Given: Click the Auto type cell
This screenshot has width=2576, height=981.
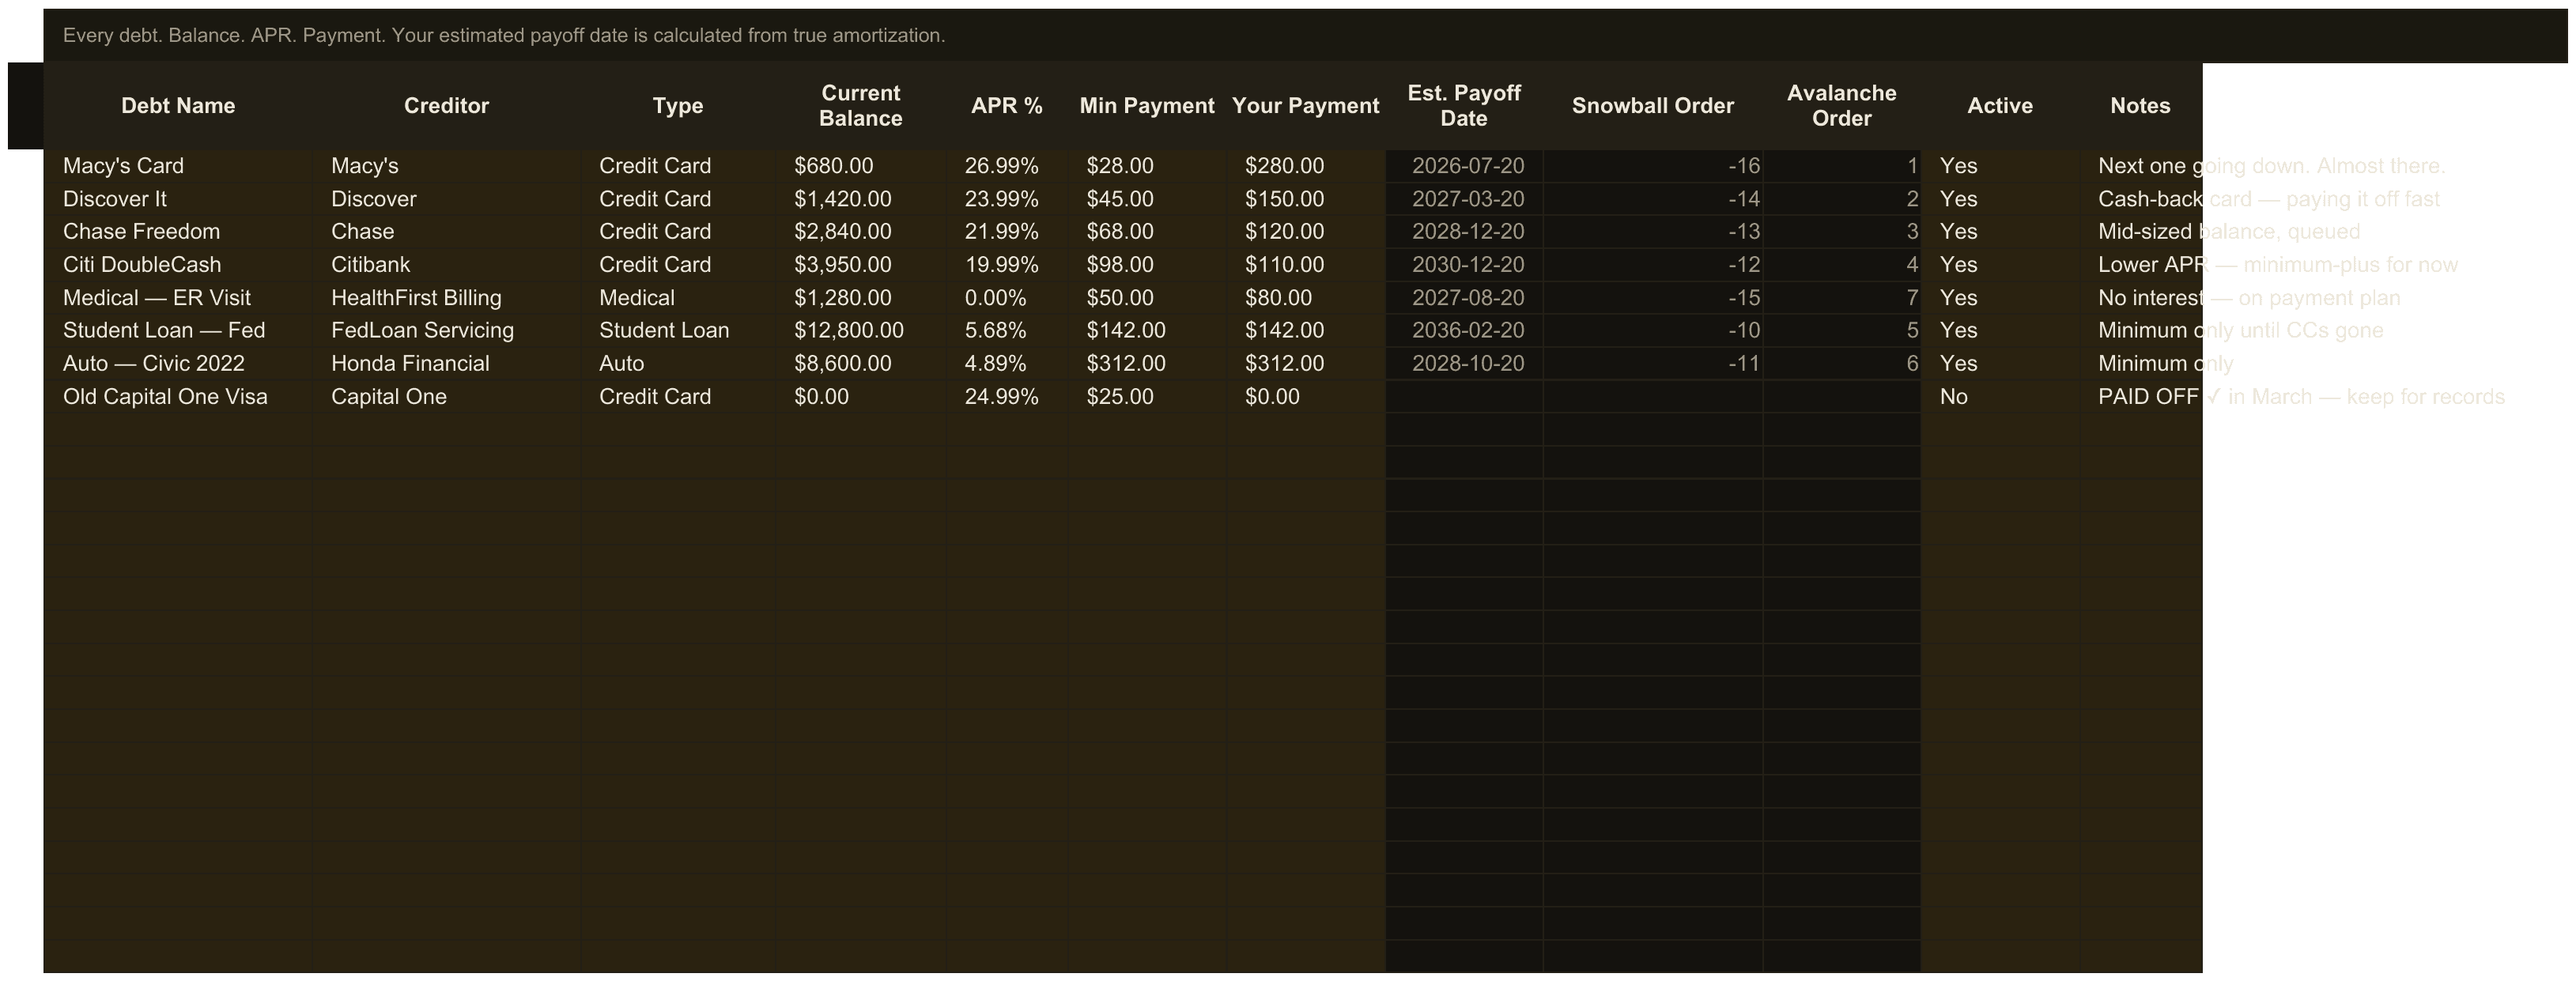Looking at the screenshot, I should click(678, 364).
